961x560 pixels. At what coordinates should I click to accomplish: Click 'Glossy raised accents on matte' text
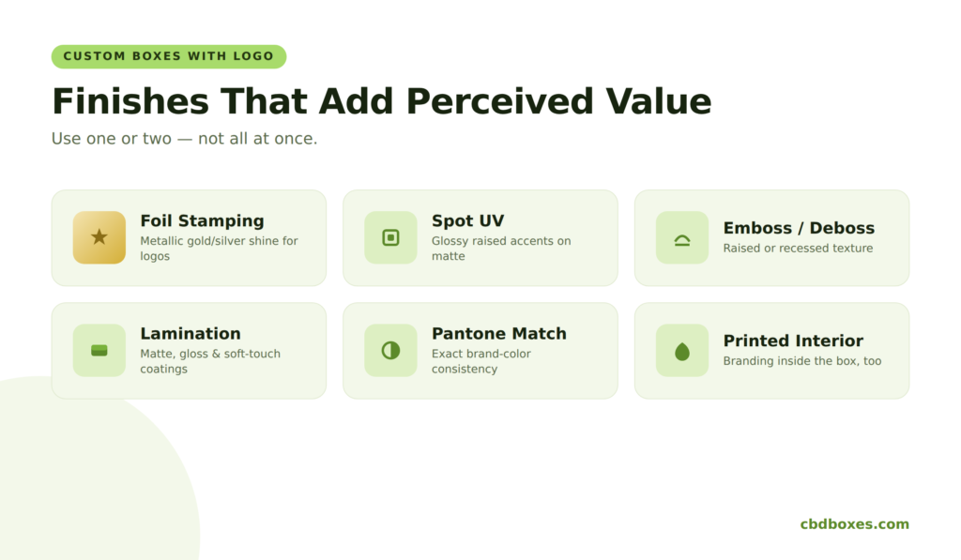(x=501, y=249)
